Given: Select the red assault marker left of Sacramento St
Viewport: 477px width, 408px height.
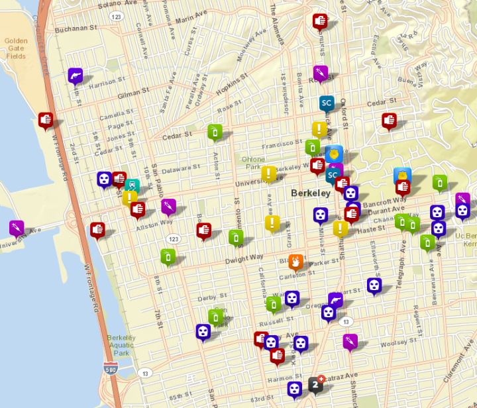Looking at the screenshot, I should click(204, 231).
